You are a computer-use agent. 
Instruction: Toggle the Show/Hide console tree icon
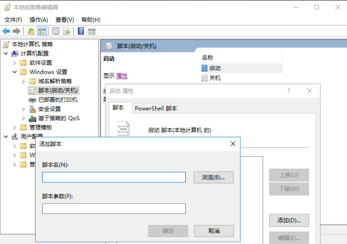pos(42,32)
